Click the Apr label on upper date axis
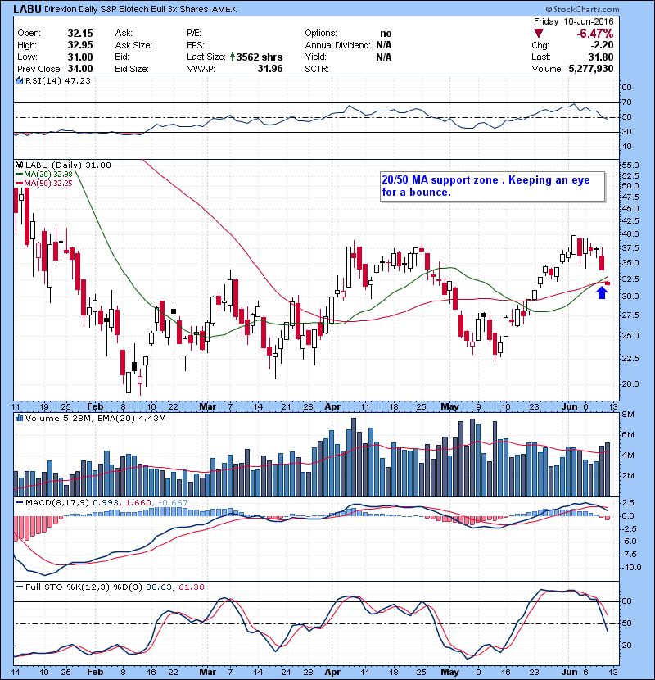655x680 pixels. tap(332, 407)
